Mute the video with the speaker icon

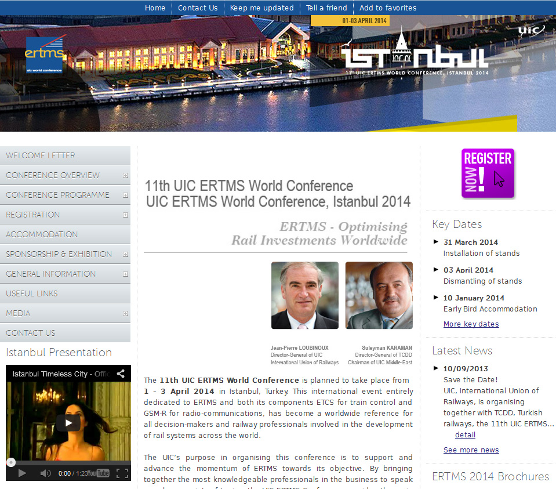[45, 473]
